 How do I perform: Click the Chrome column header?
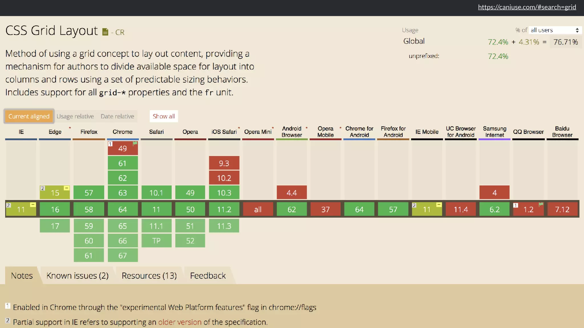(x=123, y=132)
